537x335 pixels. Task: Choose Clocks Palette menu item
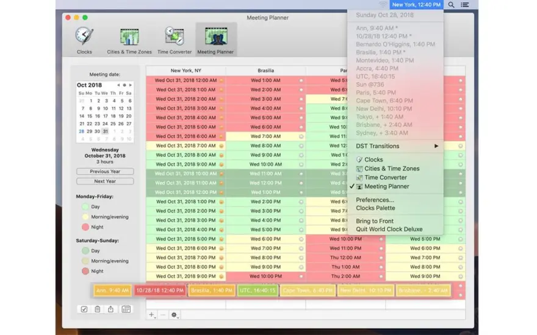pos(395,208)
